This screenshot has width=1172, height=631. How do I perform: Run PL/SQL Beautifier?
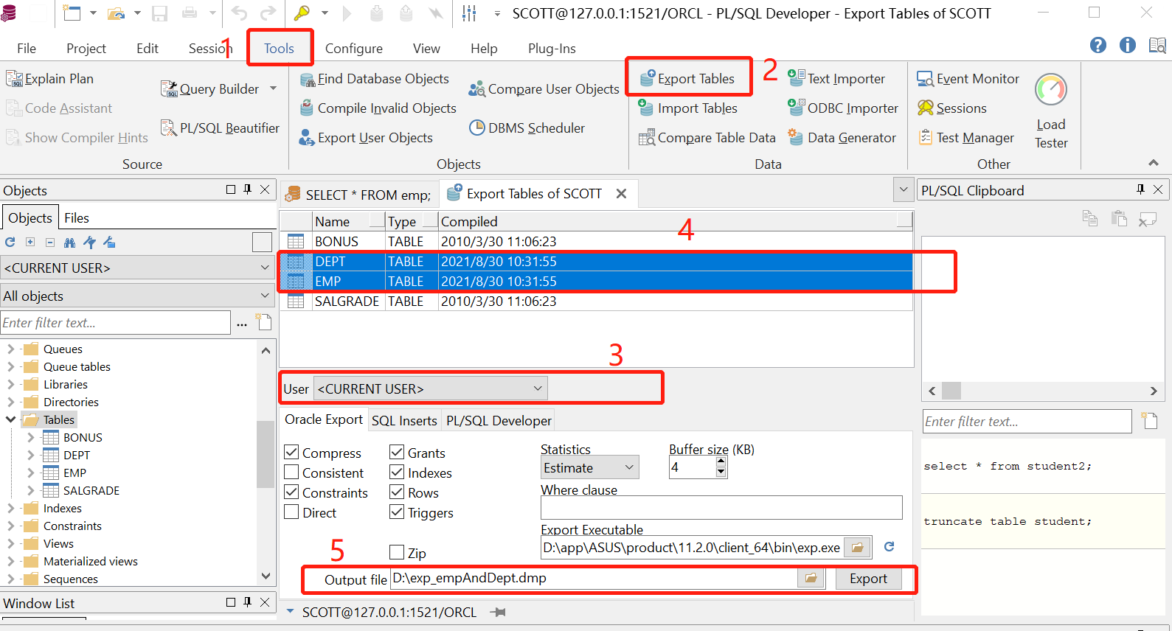(220, 128)
